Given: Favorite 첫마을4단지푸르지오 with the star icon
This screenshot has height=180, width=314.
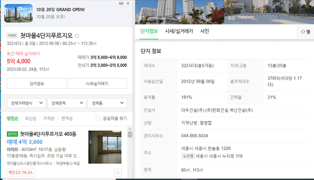Looking at the screenshot, I should pyautogui.click(x=77, y=36).
